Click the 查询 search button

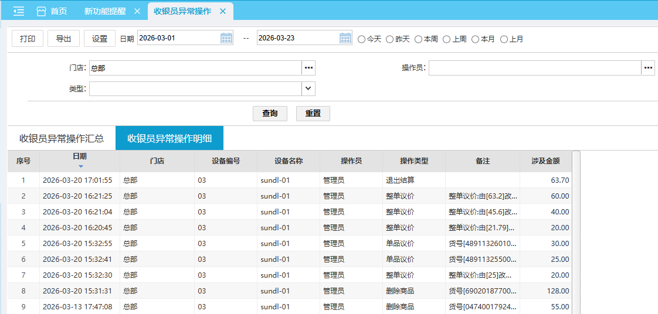(270, 113)
